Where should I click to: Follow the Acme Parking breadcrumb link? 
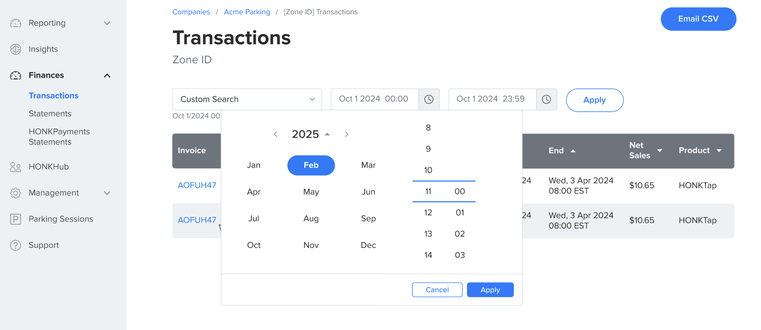(x=247, y=12)
